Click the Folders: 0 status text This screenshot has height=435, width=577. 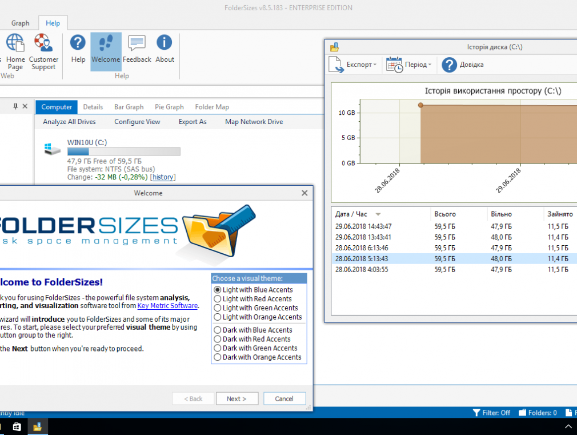[x=542, y=413]
